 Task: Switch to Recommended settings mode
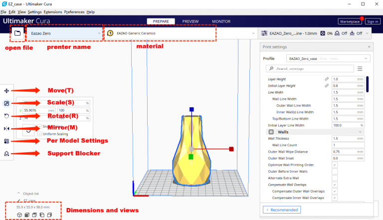(282, 210)
